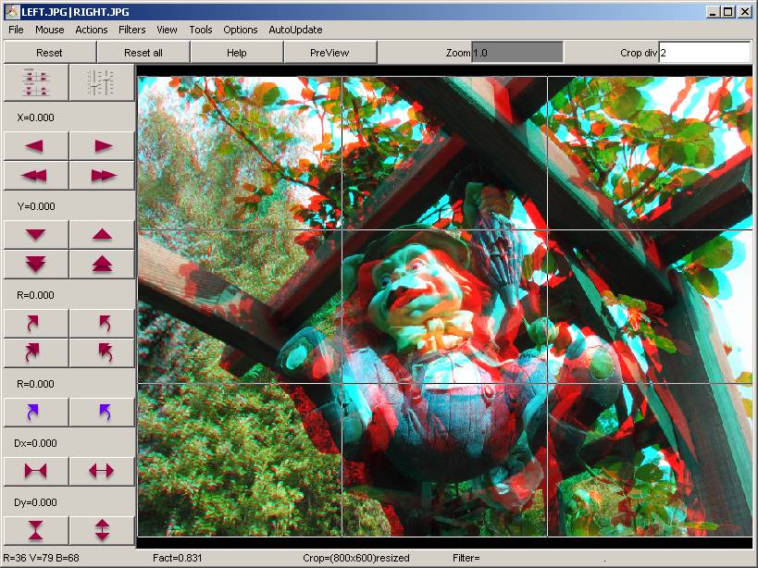Image resolution: width=758 pixels, height=568 pixels.
Task: Click the Dx=0.000 value label
Action: coord(35,443)
